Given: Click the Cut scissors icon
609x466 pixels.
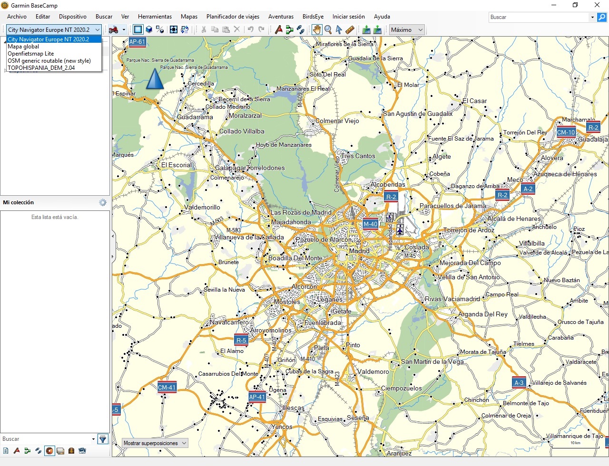Looking at the screenshot, I should coord(204,29).
